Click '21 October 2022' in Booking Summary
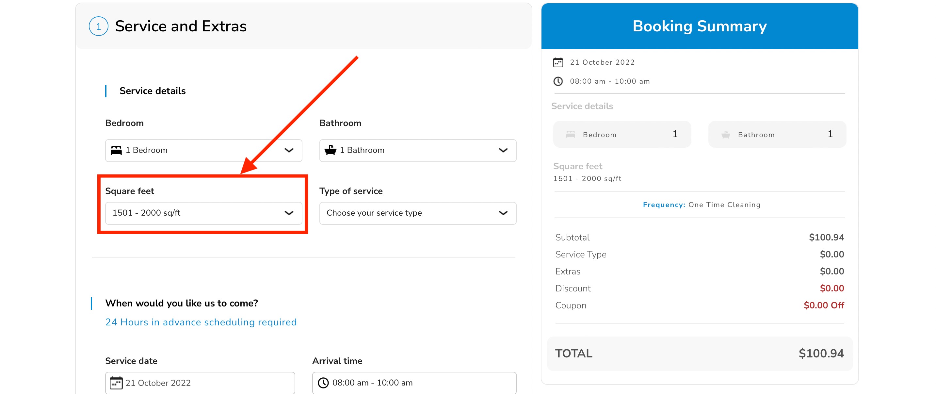The height and width of the screenshot is (394, 936). click(602, 62)
